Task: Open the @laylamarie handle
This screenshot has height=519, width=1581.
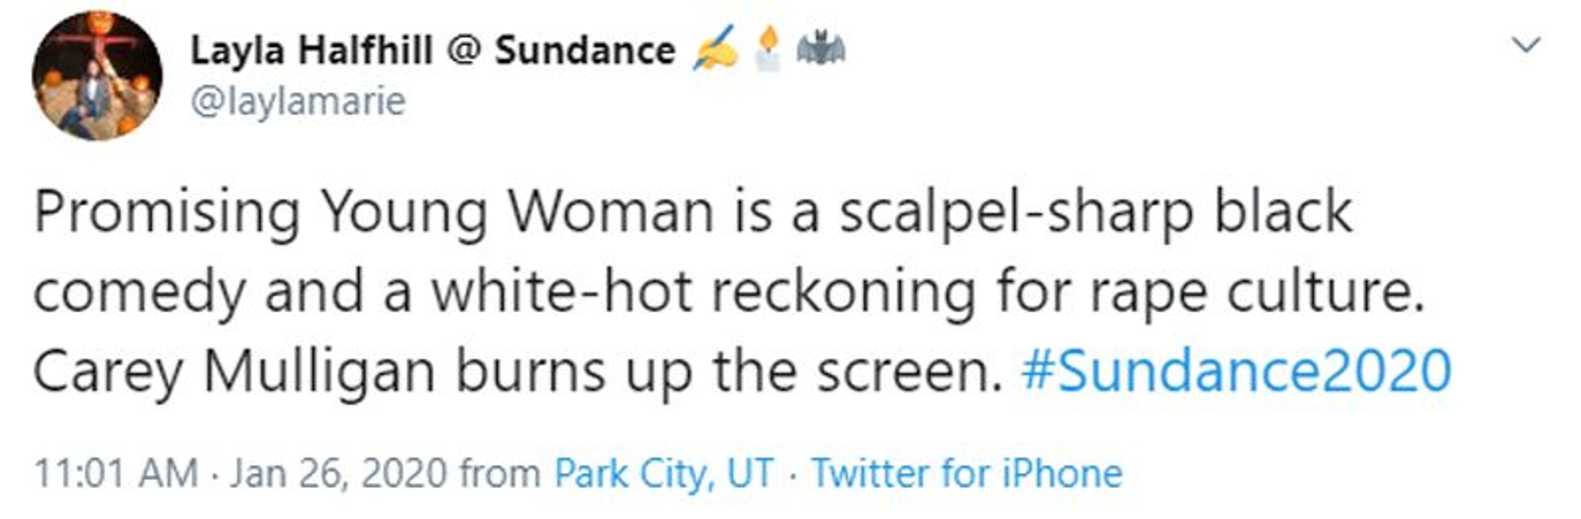Action: (x=298, y=101)
